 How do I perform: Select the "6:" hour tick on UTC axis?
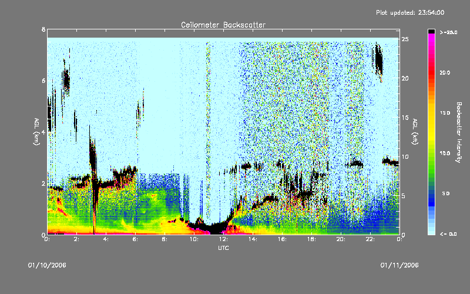[136, 239]
